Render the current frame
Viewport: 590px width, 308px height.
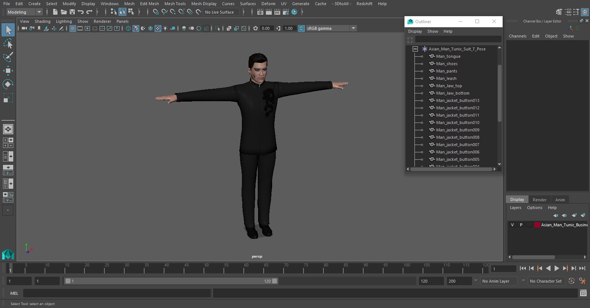pos(269,12)
